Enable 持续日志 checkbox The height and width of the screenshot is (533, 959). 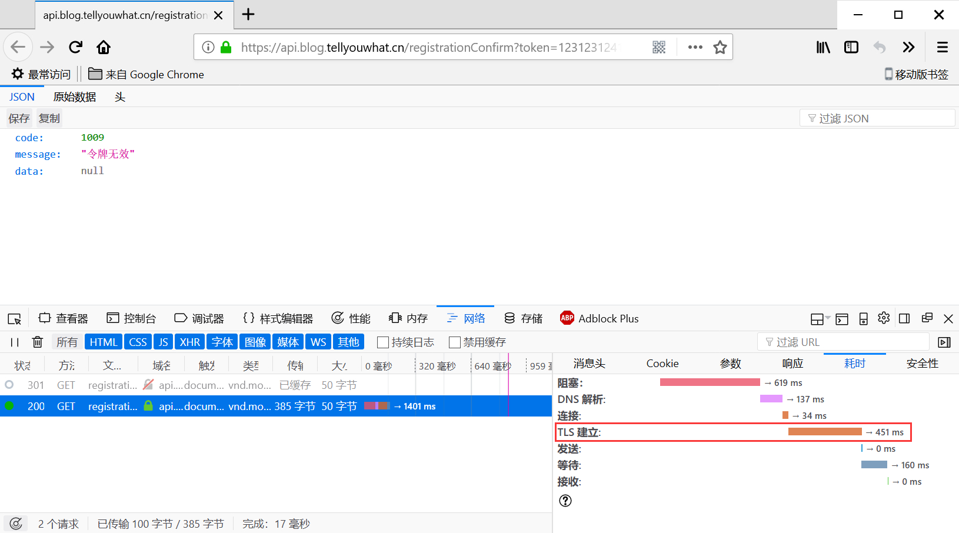pos(383,342)
